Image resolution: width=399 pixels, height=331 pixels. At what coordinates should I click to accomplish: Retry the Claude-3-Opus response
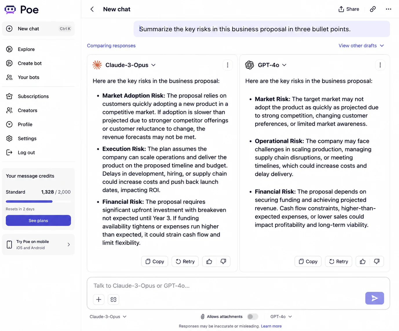[185, 261]
